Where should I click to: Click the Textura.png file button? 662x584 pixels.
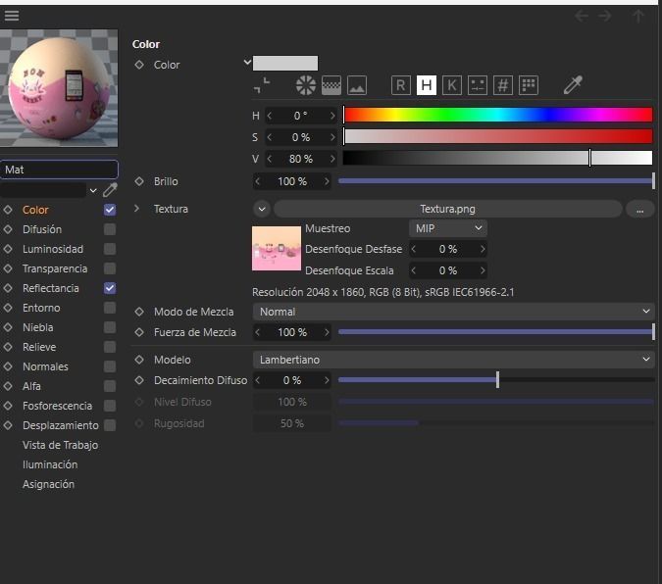click(x=447, y=209)
